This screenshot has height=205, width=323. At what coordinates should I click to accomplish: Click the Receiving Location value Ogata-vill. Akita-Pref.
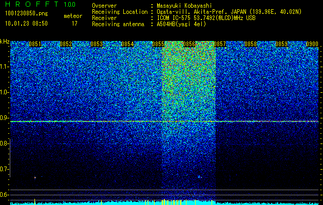(193, 12)
